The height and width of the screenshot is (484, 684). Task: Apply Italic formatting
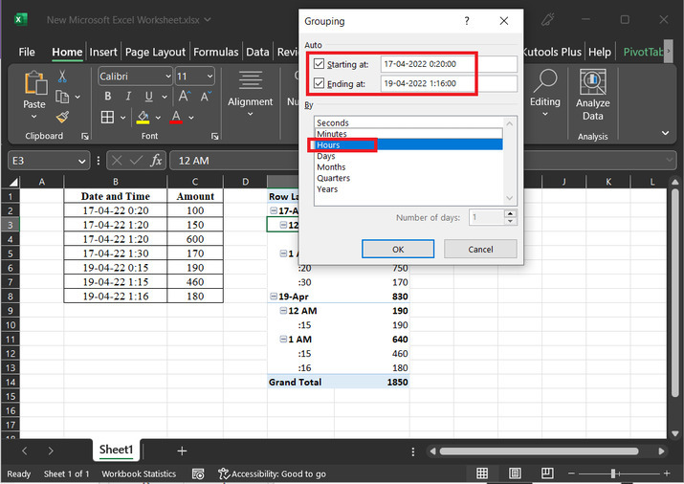pyautogui.click(x=129, y=97)
